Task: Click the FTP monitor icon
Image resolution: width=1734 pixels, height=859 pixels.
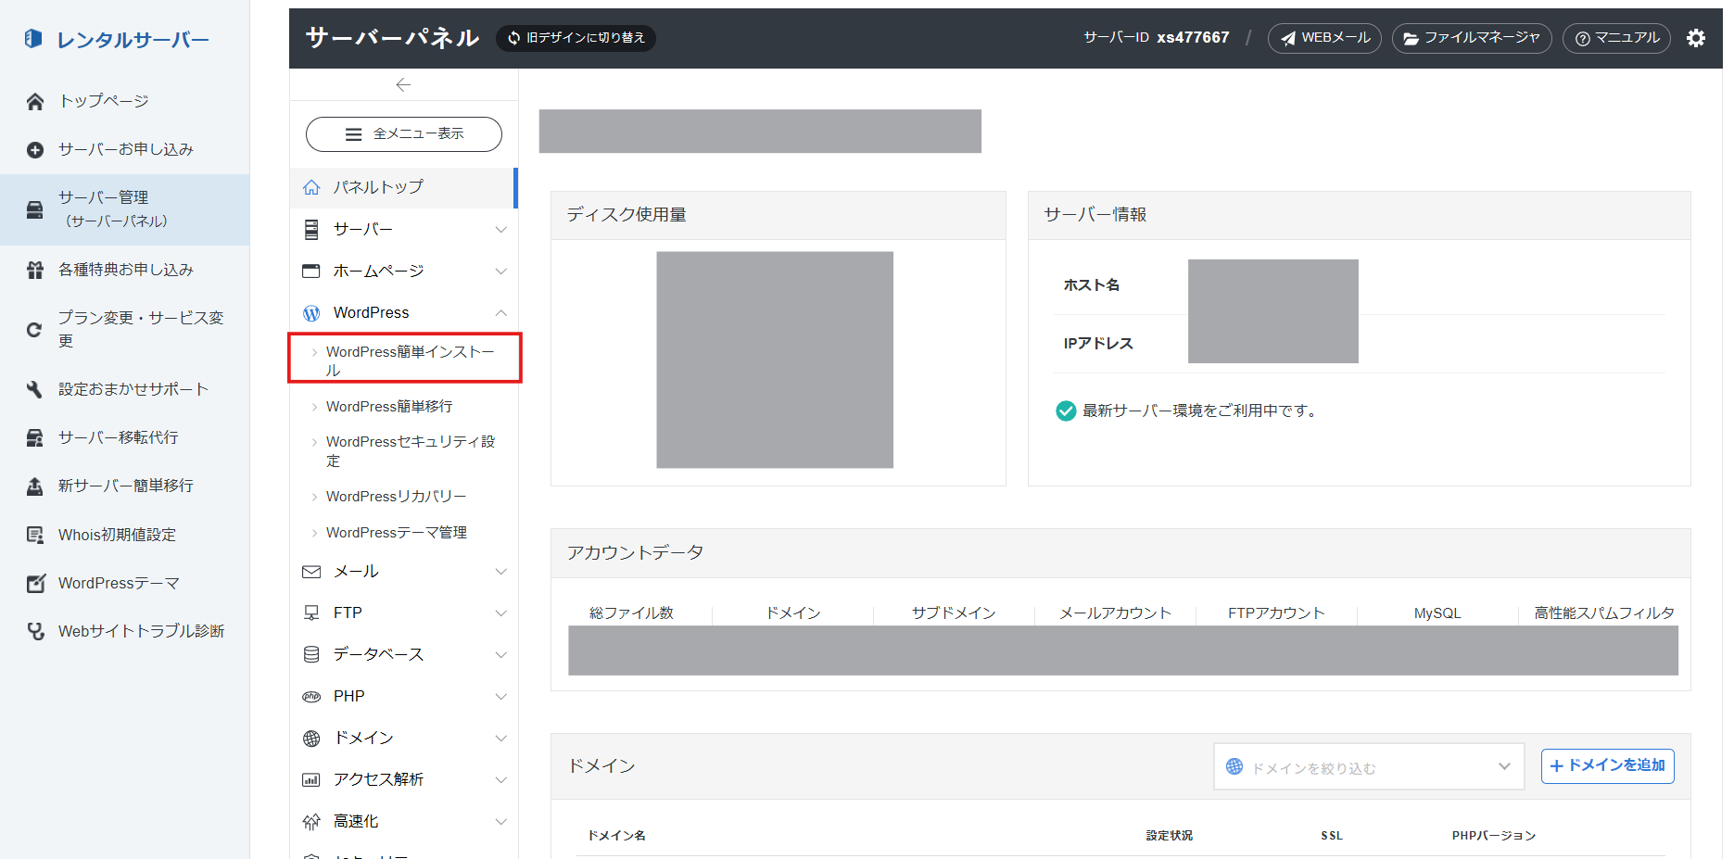Action: tap(310, 613)
